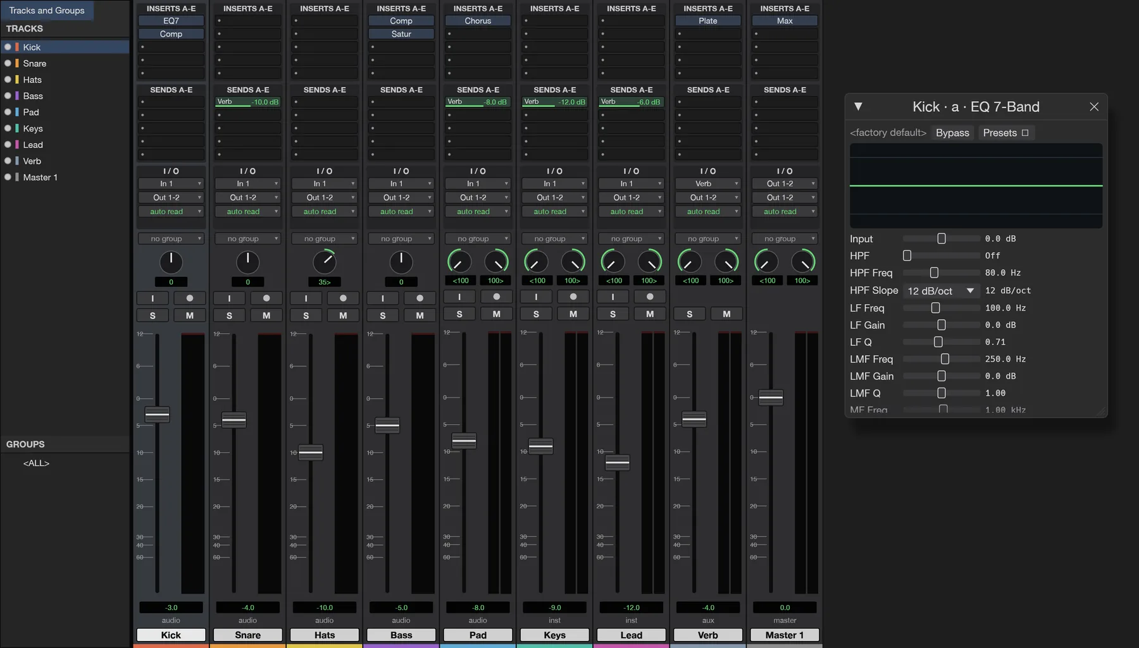
Task: Bypass the EQ 7-Band plugin
Action: 952,133
